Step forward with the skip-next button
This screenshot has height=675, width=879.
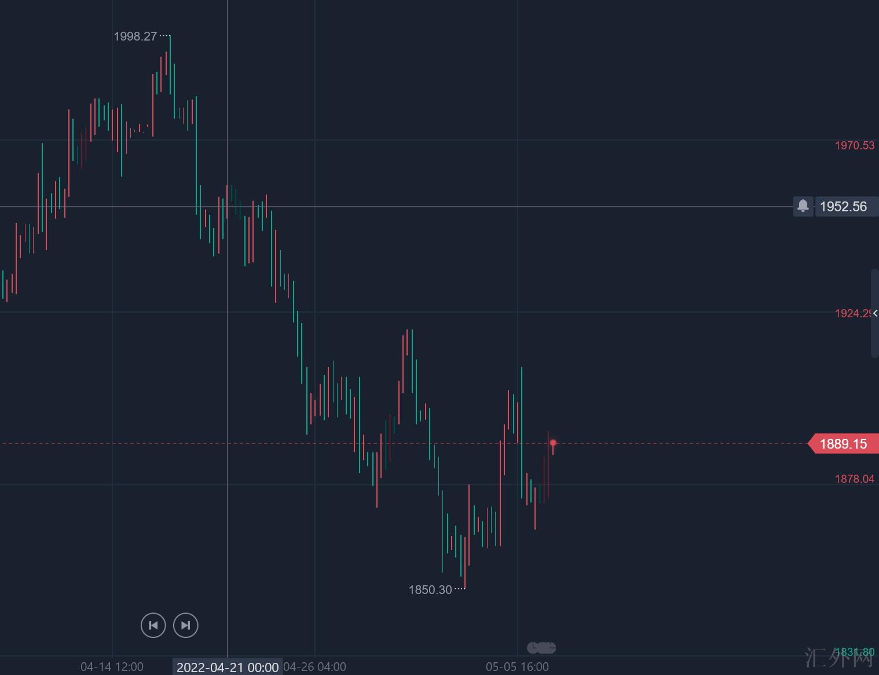pos(186,625)
